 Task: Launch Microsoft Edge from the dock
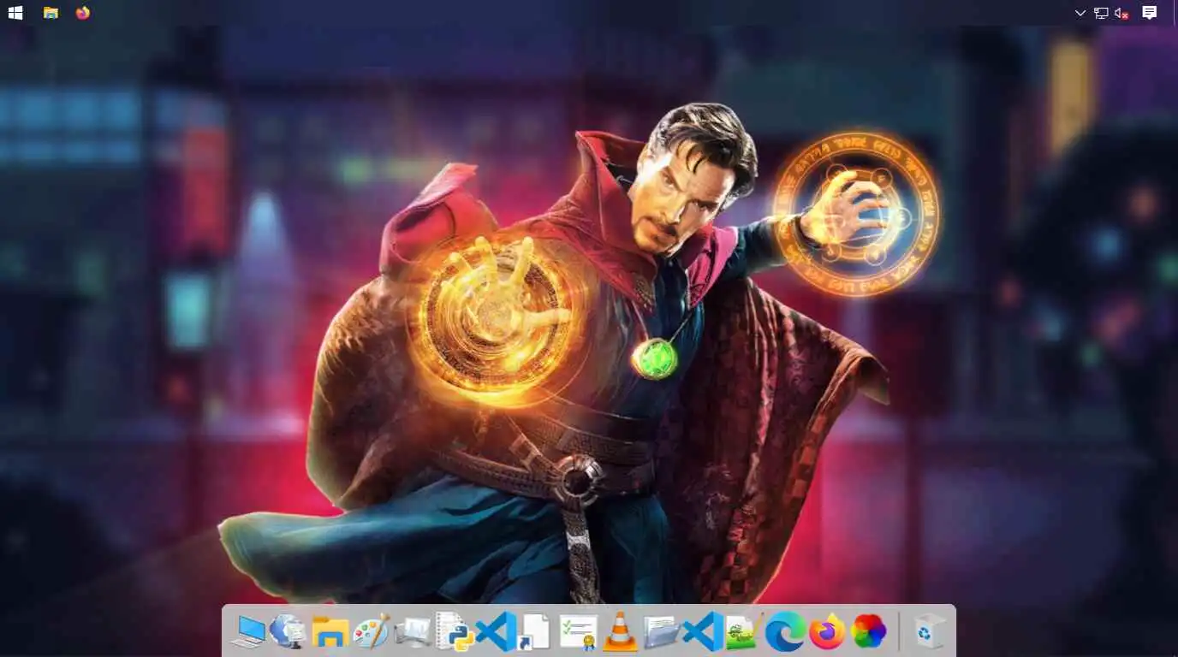point(785,632)
